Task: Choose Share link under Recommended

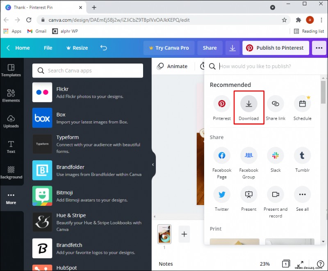Action: 276,108
